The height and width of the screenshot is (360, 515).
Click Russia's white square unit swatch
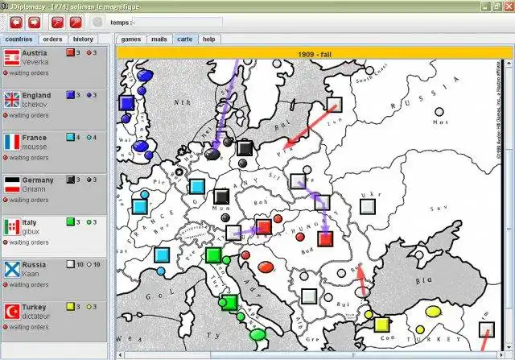(x=71, y=264)
